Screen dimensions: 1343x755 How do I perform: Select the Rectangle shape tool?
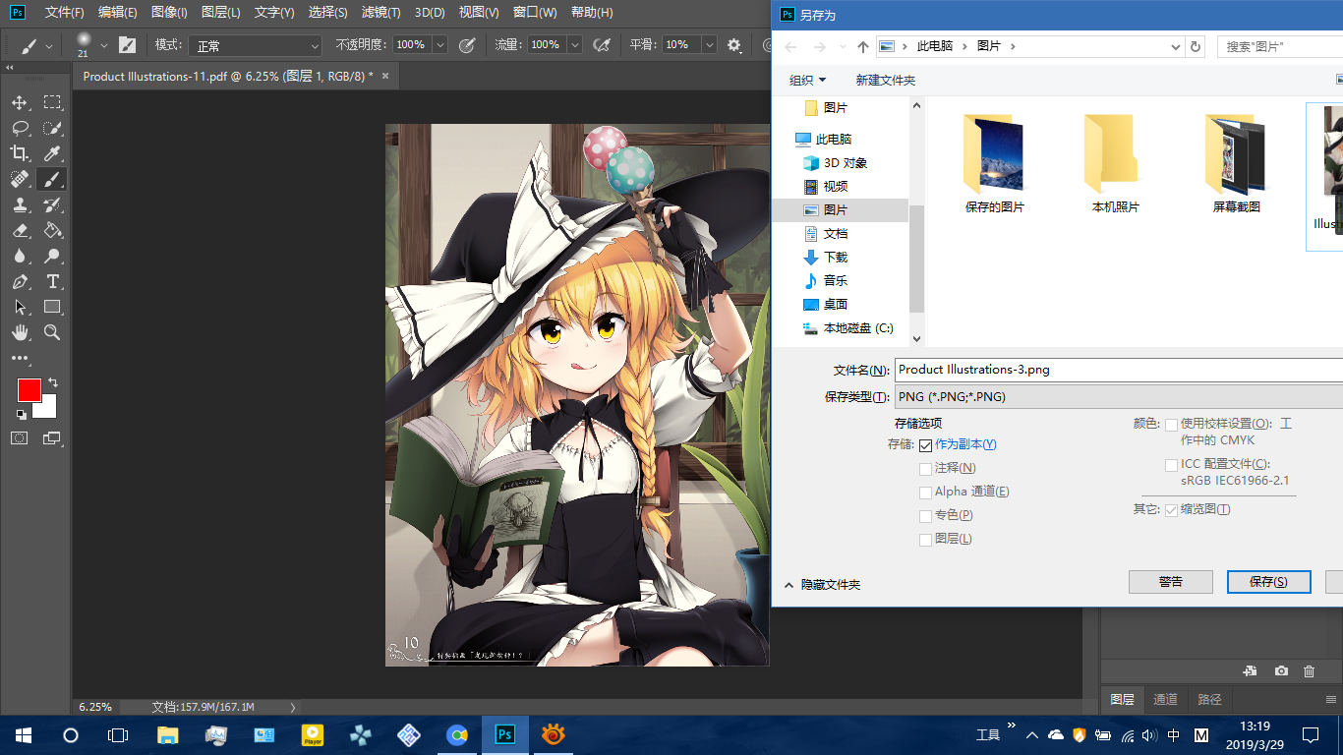(x=52, y=307)
